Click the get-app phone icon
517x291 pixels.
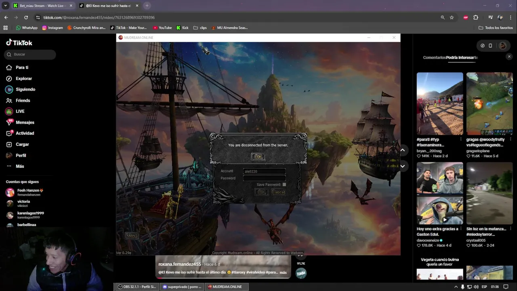coord(490,46)
